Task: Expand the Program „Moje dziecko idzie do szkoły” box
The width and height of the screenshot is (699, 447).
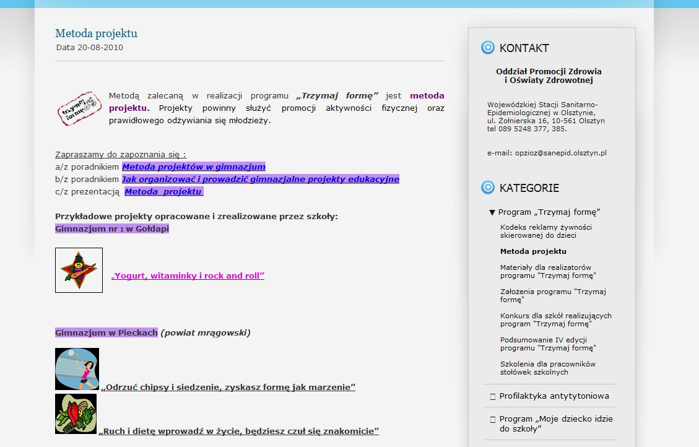Action: (493, 419)
